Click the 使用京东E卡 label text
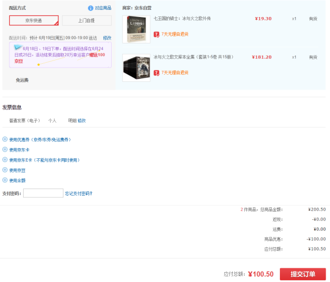The height and width of the screenshot is (282, 330). pos(45,160)
